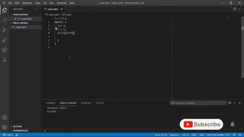Click the 'int i;' code line
Screen dimensions: 244x137
pyautogui.click(x=62, y=25)
